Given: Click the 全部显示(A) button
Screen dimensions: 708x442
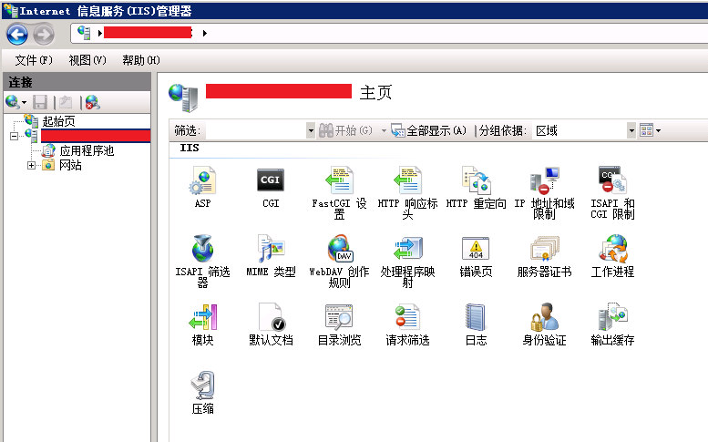Looking at the screenshot, I should pyautogui.click(x=429, y=130).
